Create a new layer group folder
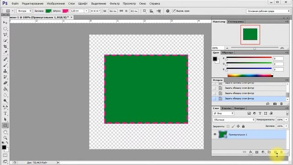 [269, 152]
